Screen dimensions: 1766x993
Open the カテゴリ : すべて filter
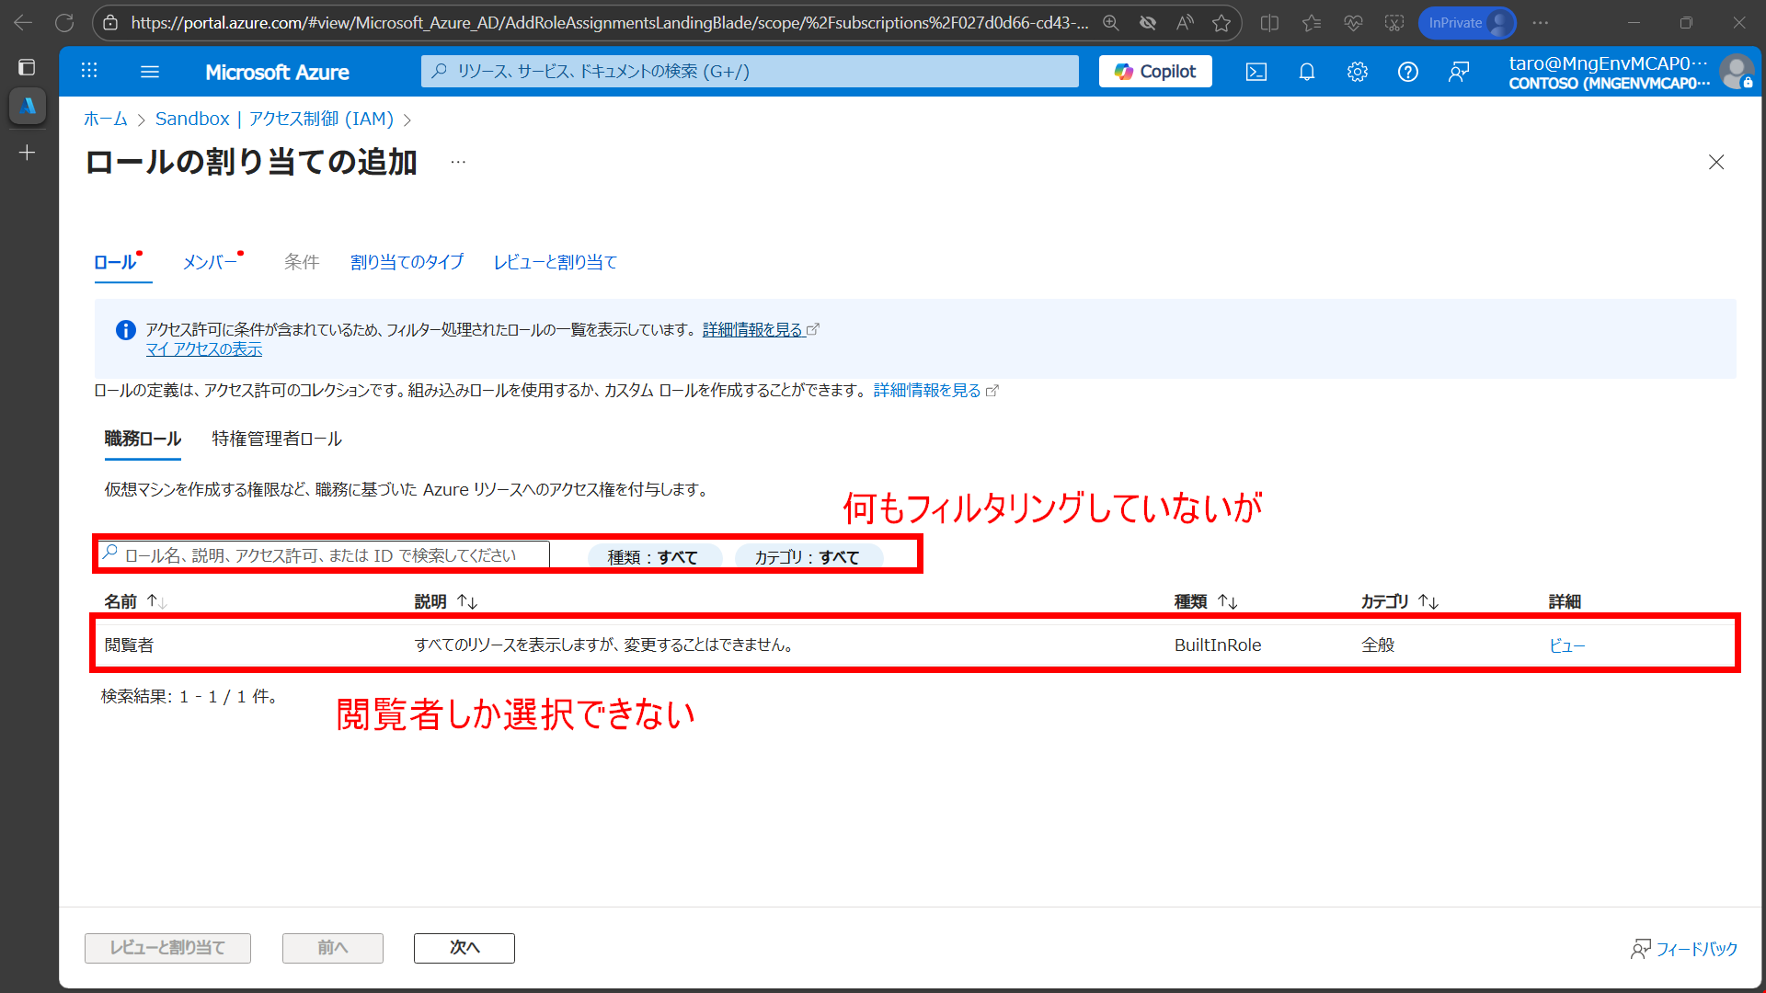click(x=807, y=557)
